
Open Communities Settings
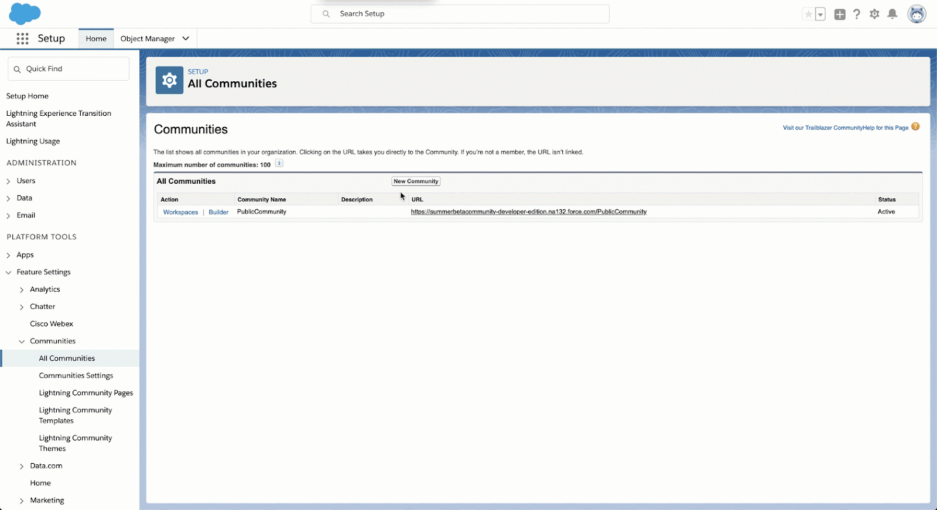point(76,375)
